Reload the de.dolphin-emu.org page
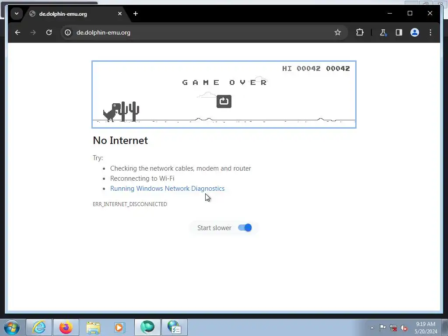This screenshot has height=336, width=448. click(x=49, y=32)
